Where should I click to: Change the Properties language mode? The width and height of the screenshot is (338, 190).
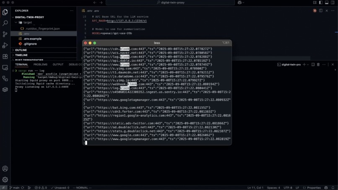tap(312, 187)
